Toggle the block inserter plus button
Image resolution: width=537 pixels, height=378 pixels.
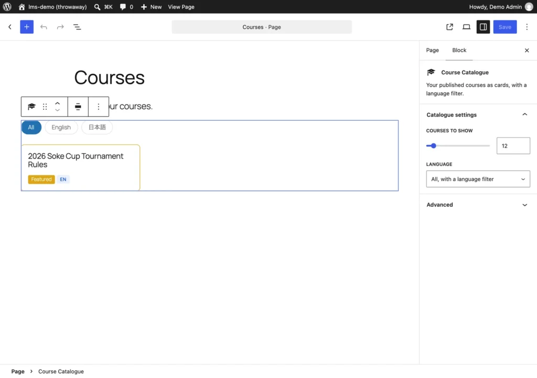coord(27,27)
